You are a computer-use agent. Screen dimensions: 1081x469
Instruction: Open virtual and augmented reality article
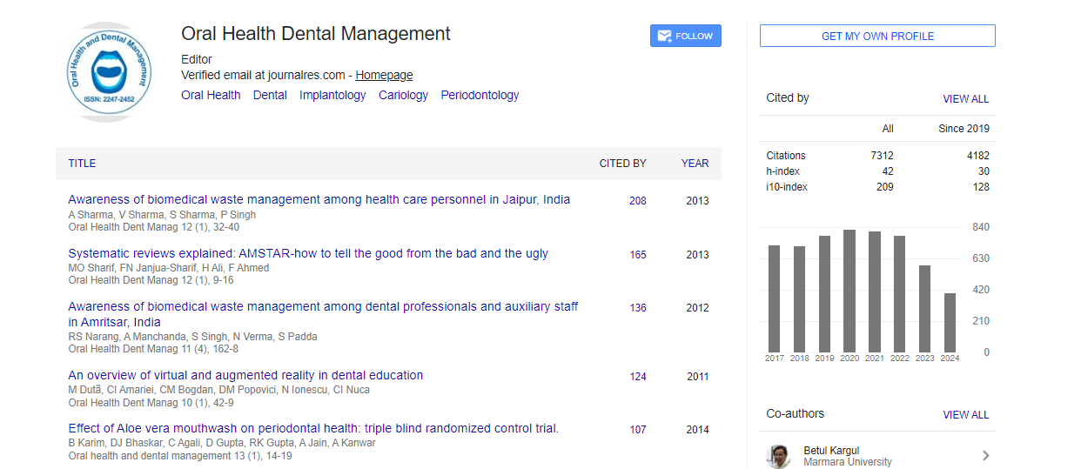point(245,375)
